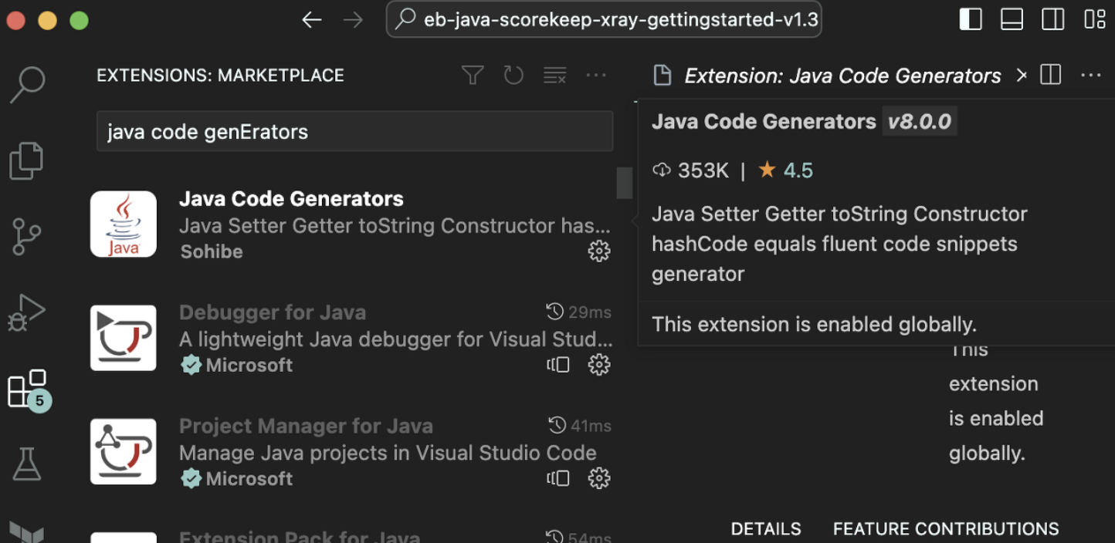Toggle the bottom panel layout
Image resolution: width=1115 pixels, height=543 pixels.
[1012, 19]
